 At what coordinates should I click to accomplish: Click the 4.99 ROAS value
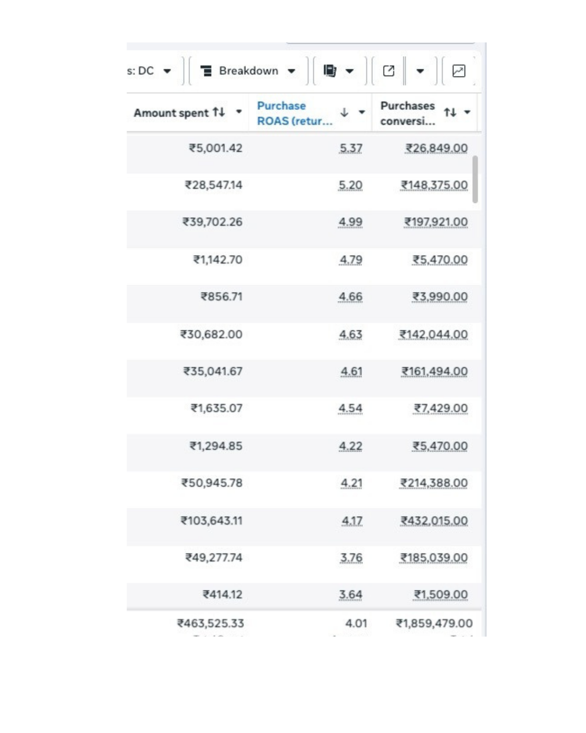click(x=350, y=222)
